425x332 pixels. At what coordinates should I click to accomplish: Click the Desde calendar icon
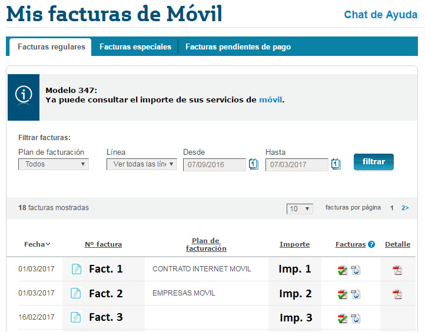(x=253, y=164)
